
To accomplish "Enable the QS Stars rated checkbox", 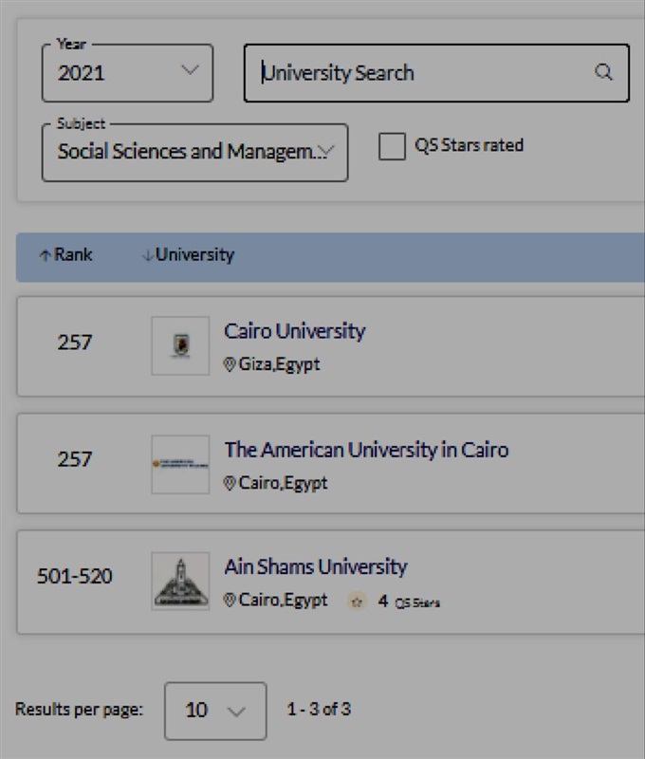I will (392, 146).
